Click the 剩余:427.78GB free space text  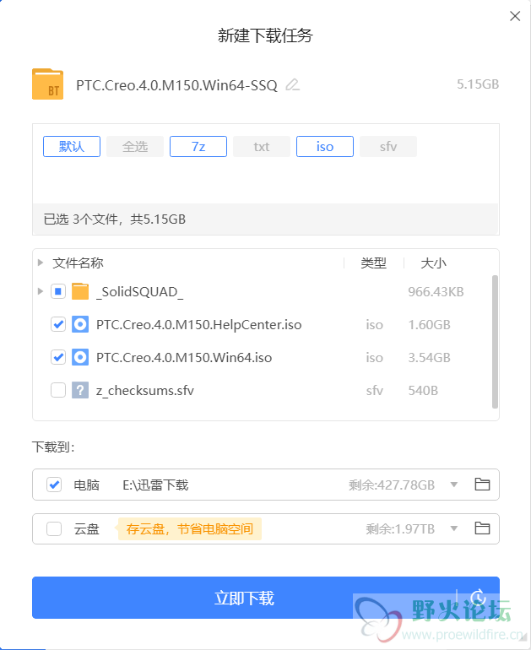click(392, 485)
